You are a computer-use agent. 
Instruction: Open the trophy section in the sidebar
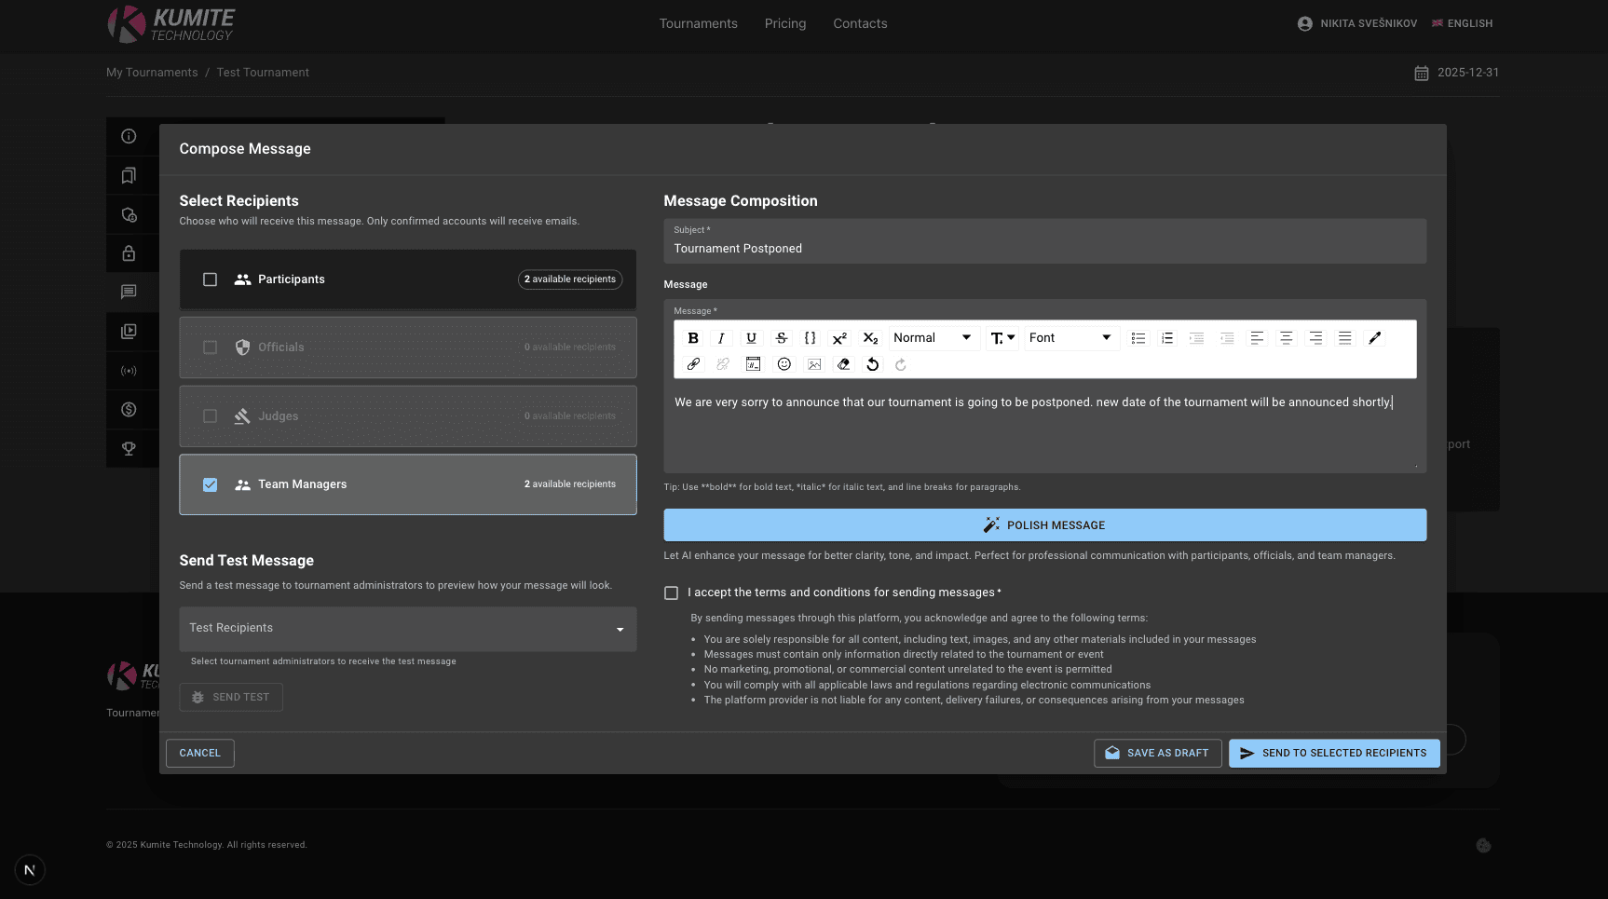point(128,448)
